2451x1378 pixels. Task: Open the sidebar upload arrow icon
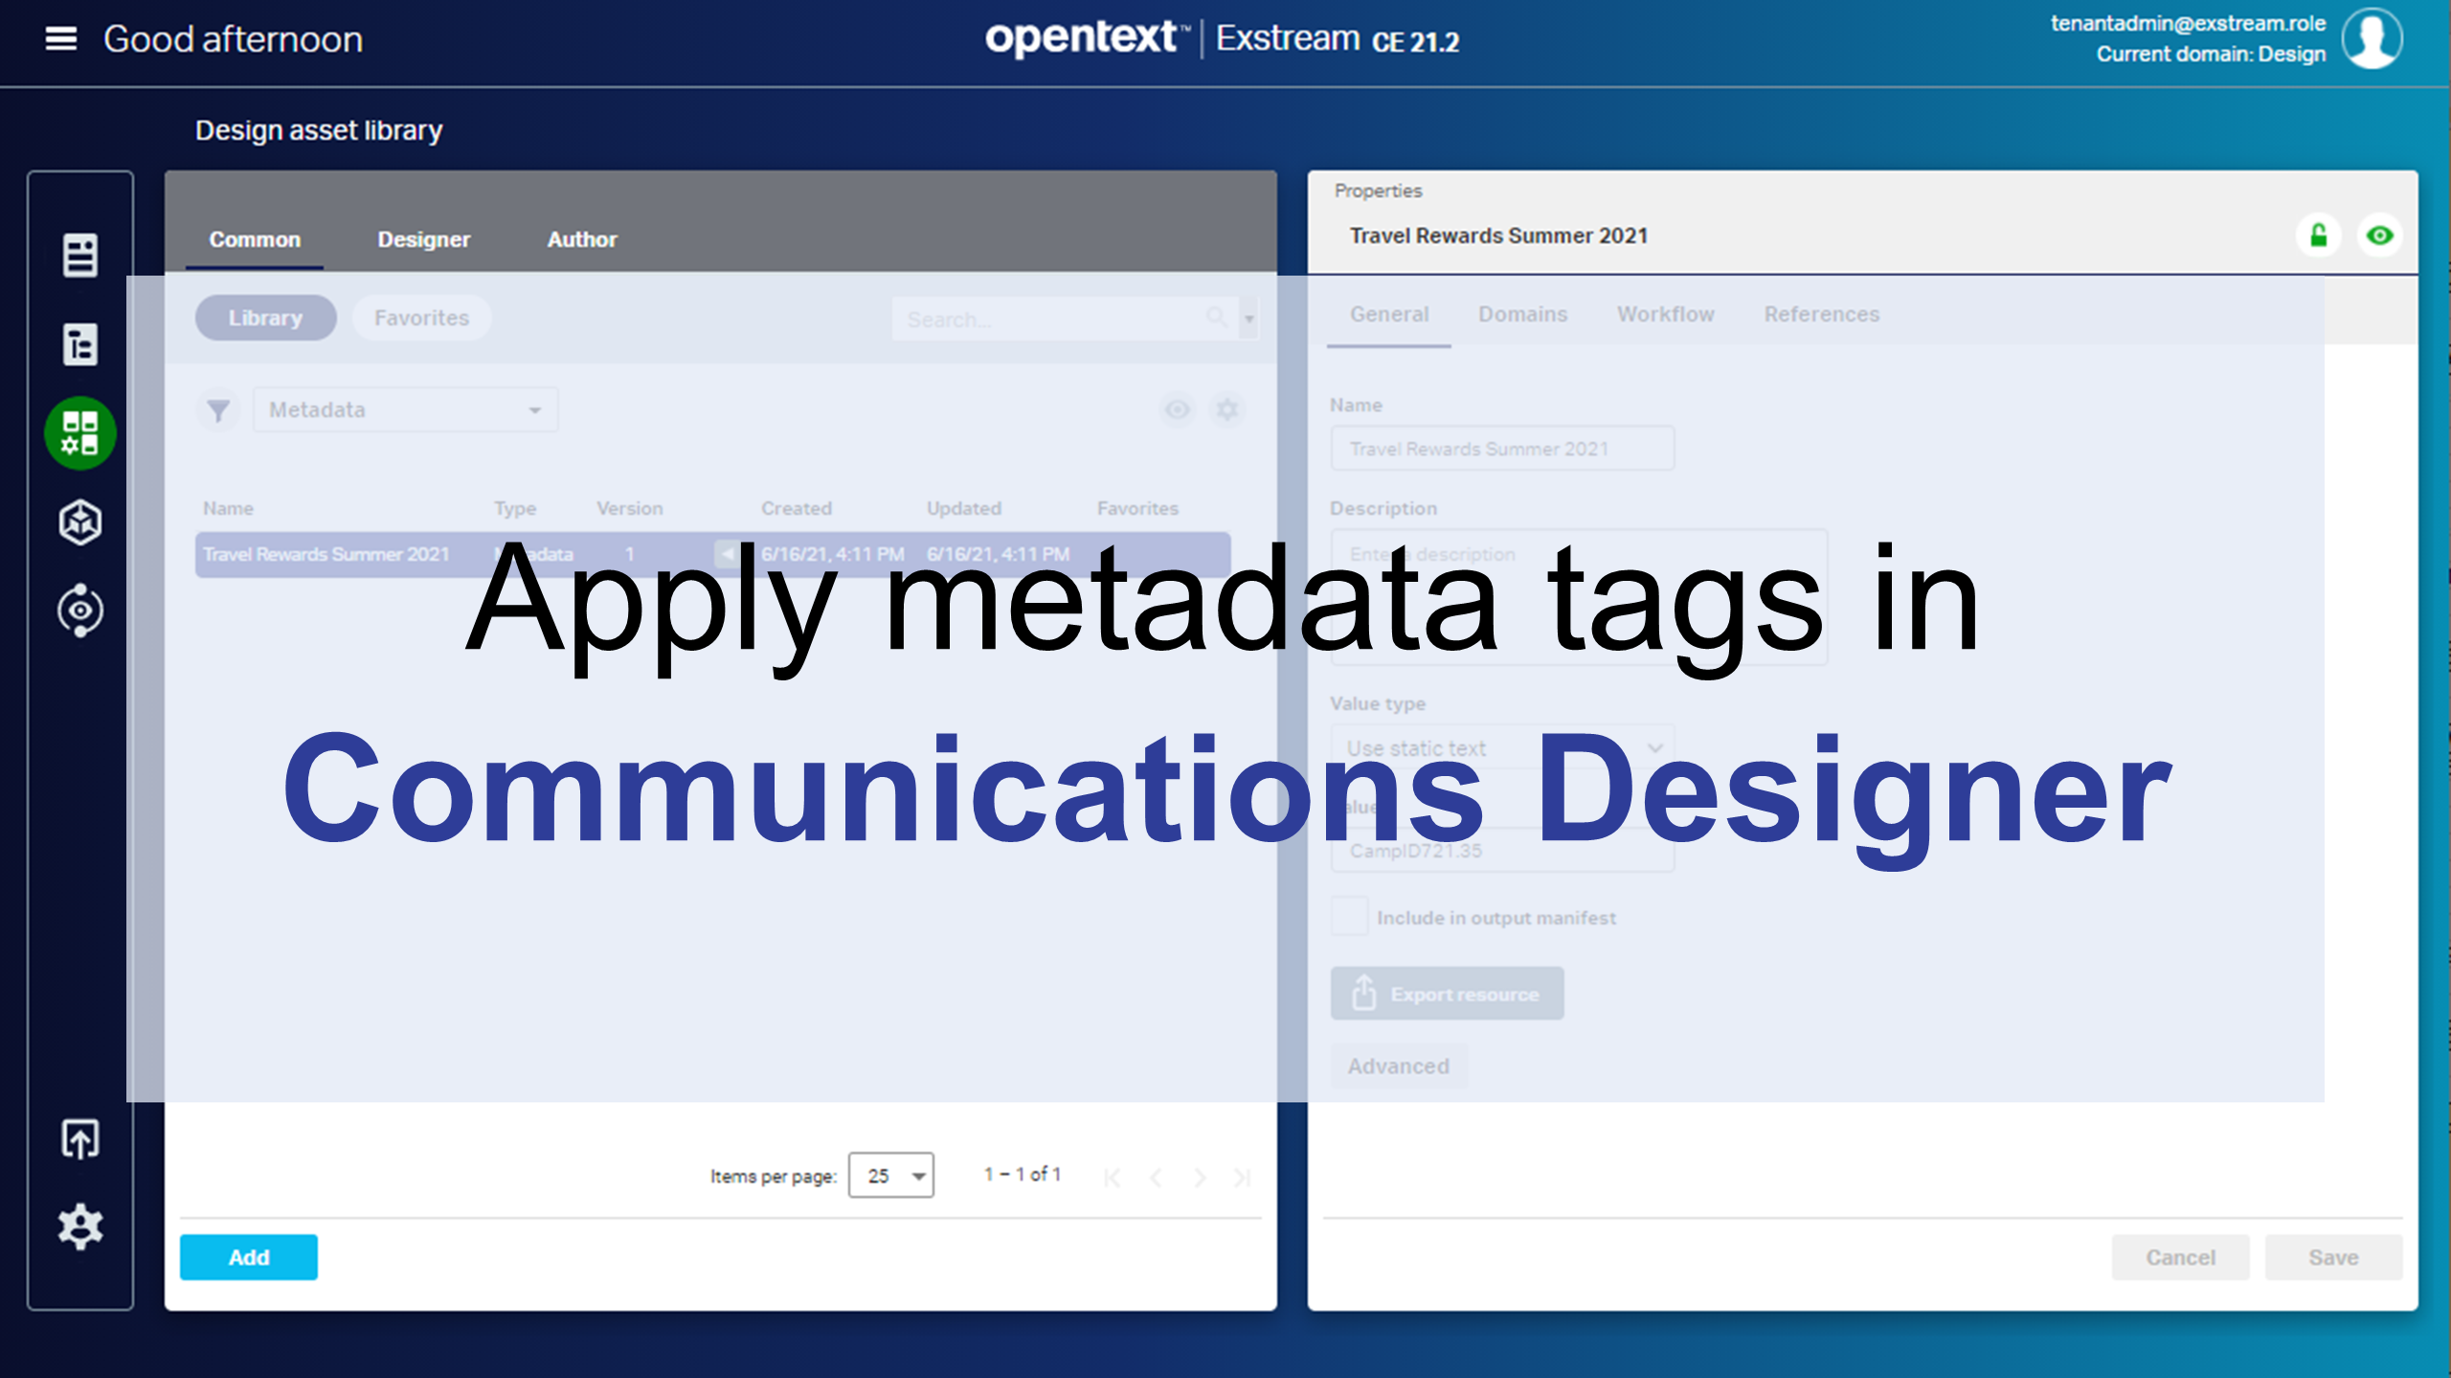coord(80,1140)
